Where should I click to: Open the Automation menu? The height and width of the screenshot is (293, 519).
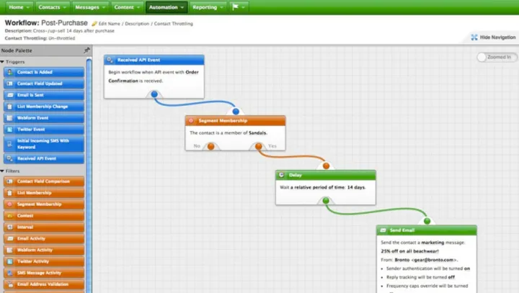click(x=167, y=7)
